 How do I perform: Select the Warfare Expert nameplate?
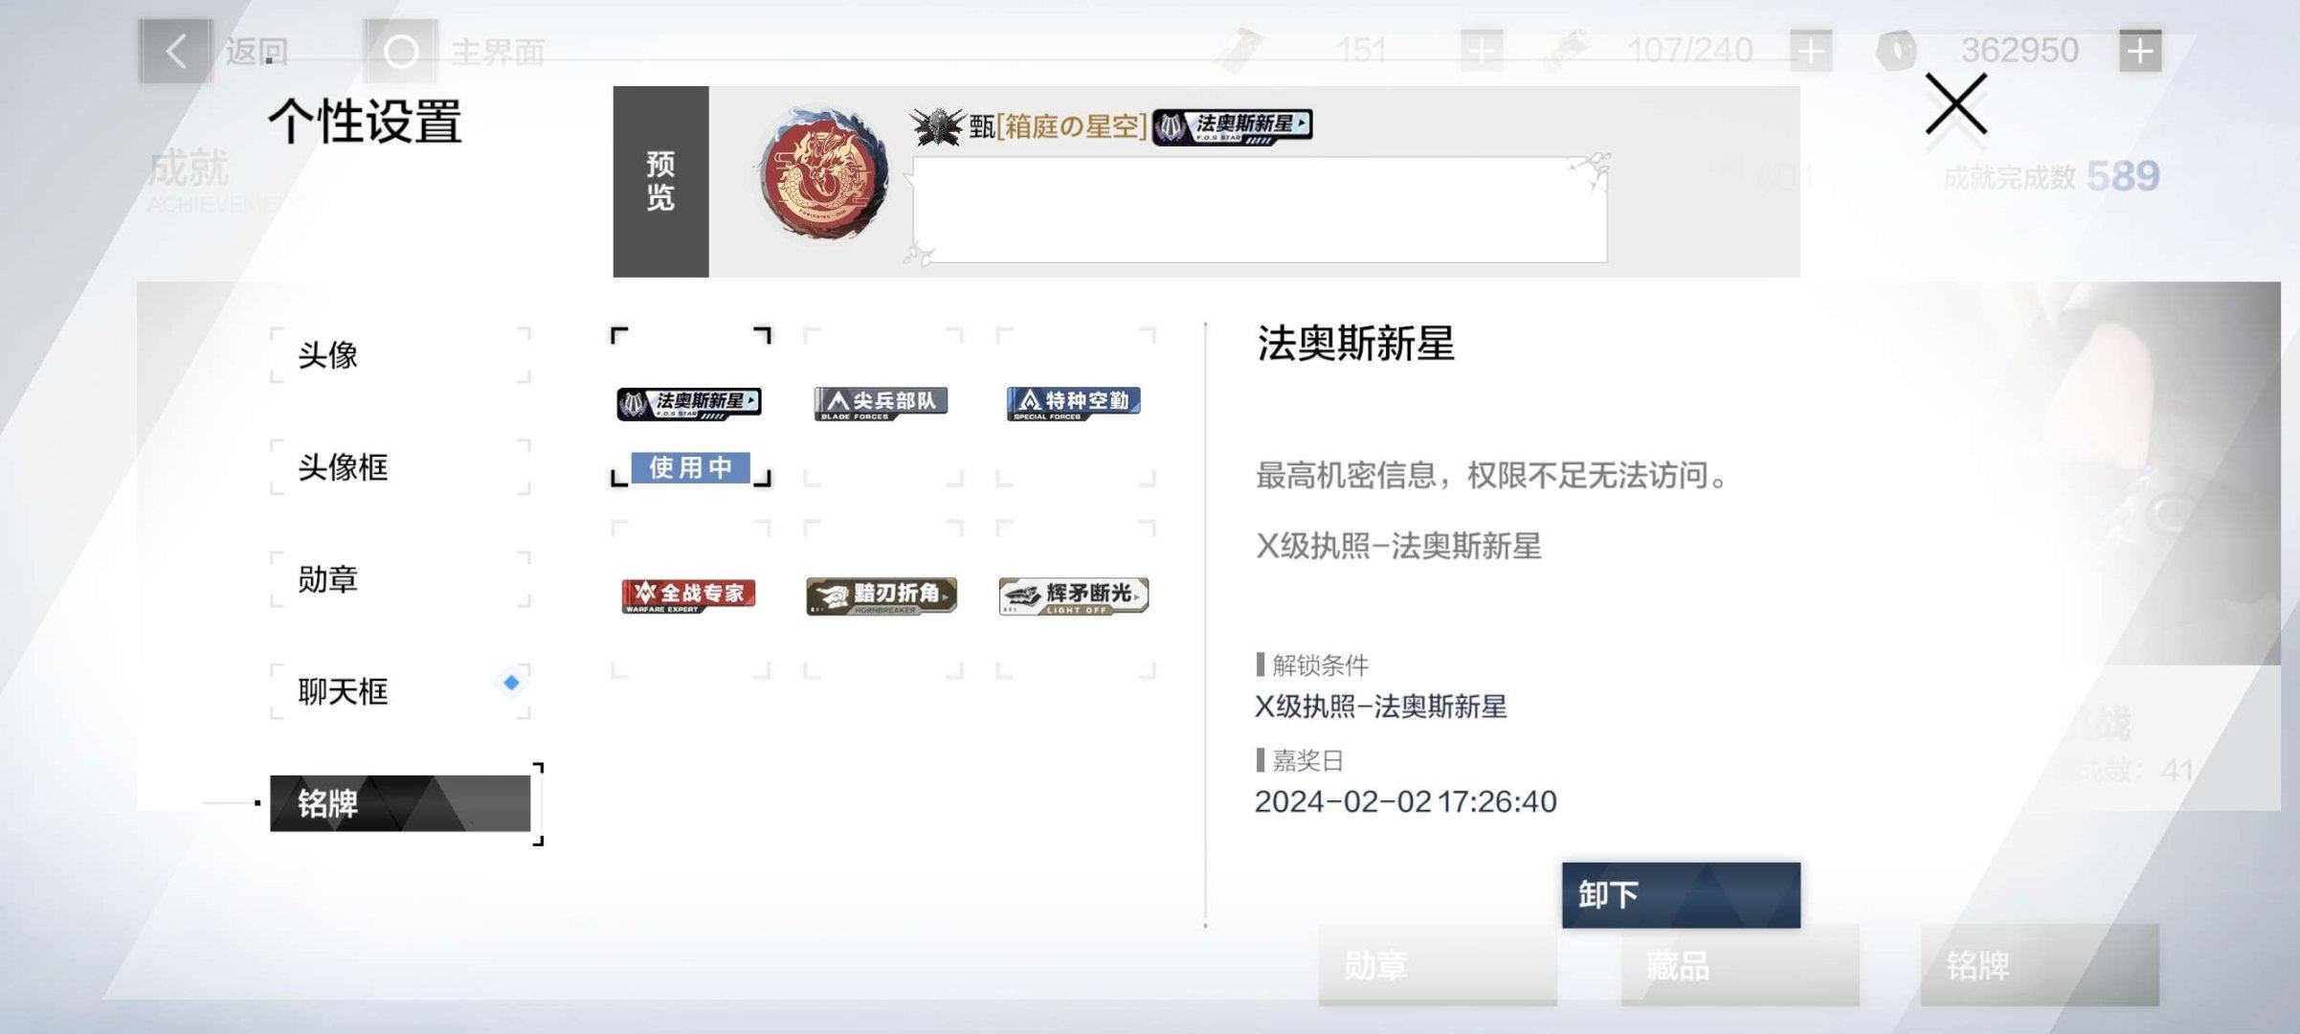[x=689, y=595]
